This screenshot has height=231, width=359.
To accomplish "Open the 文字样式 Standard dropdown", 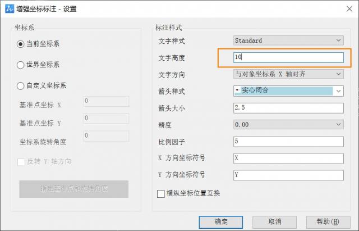I will click(288, 40).
